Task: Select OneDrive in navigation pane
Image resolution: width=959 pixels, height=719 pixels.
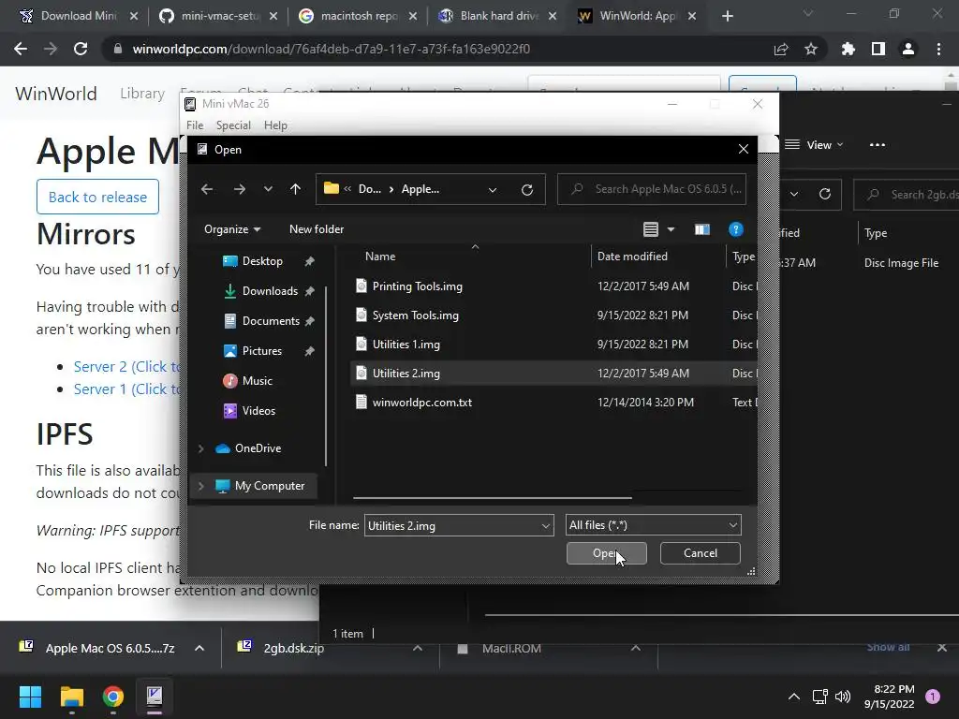Action: 258,448
